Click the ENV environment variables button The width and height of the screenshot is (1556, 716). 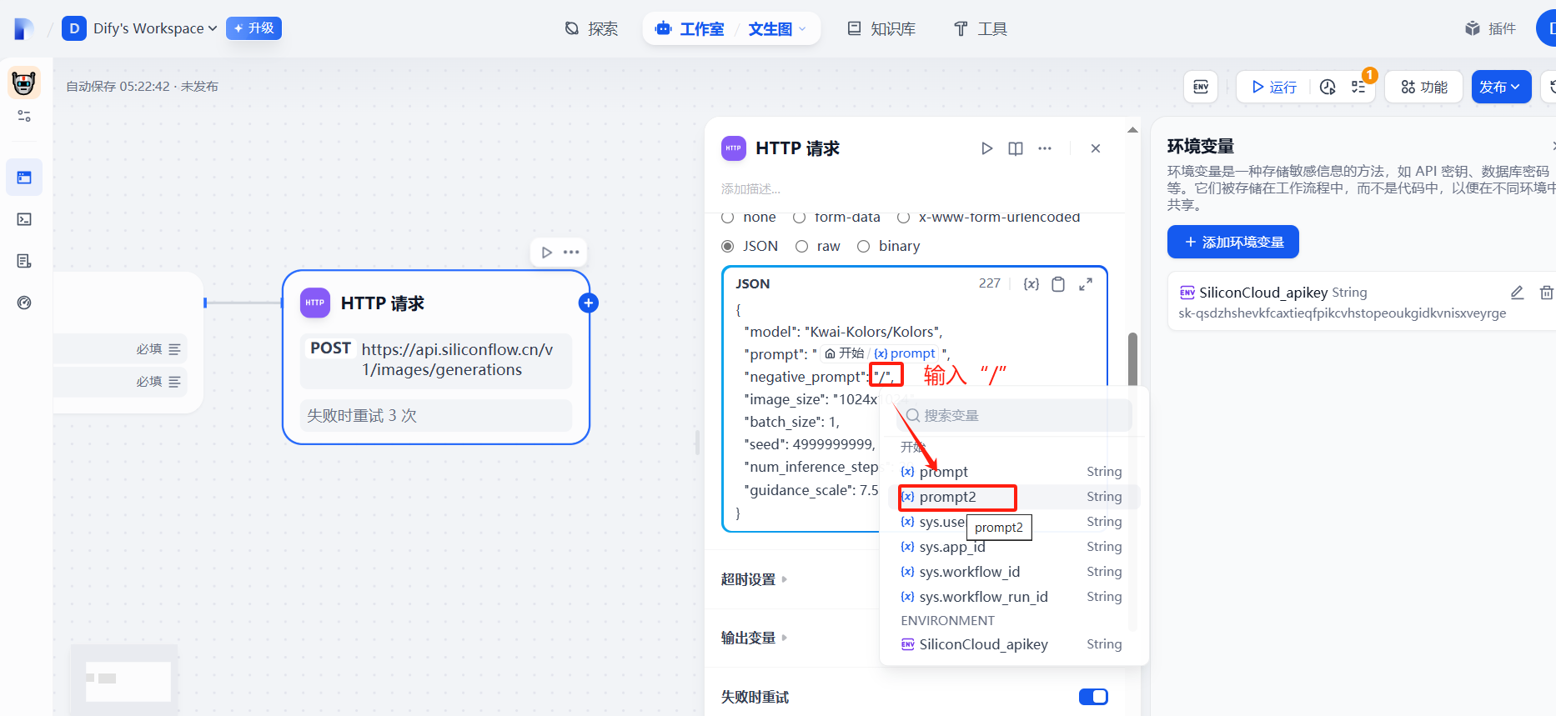point(1201,87)
